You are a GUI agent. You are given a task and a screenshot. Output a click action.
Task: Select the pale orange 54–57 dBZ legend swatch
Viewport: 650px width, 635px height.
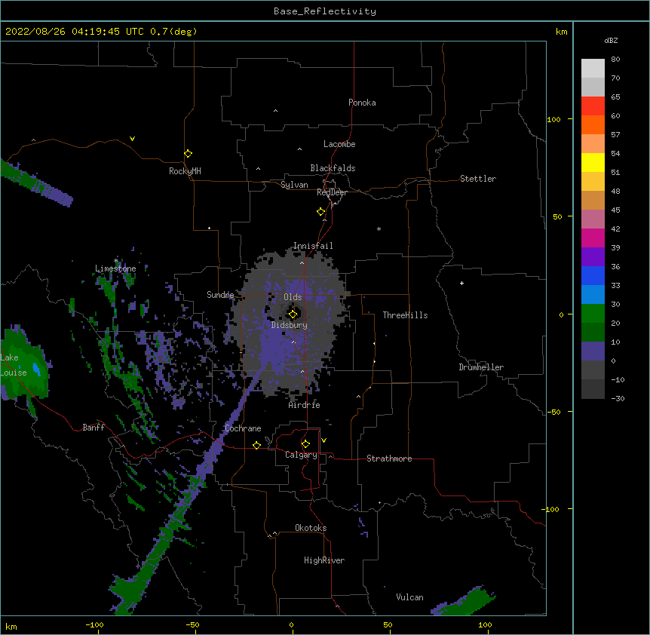click(593, 144)
